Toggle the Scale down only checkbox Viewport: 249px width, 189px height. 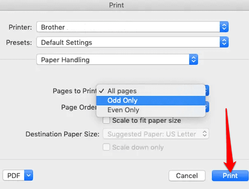point(107,147)
